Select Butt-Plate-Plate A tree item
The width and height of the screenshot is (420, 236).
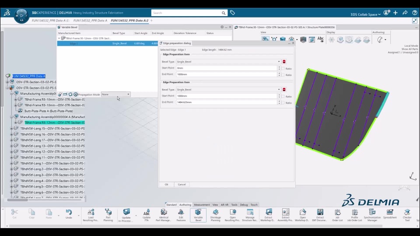(49, 111)
